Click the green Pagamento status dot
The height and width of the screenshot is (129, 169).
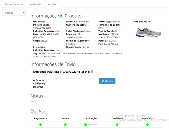click(40, 125)
